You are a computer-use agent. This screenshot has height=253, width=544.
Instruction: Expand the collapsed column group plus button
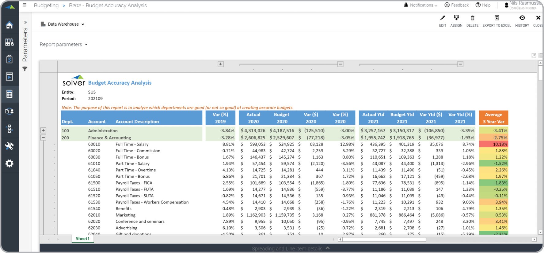(221, 64)
